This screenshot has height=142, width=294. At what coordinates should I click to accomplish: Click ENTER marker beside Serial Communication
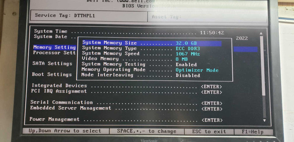(212, 104)
